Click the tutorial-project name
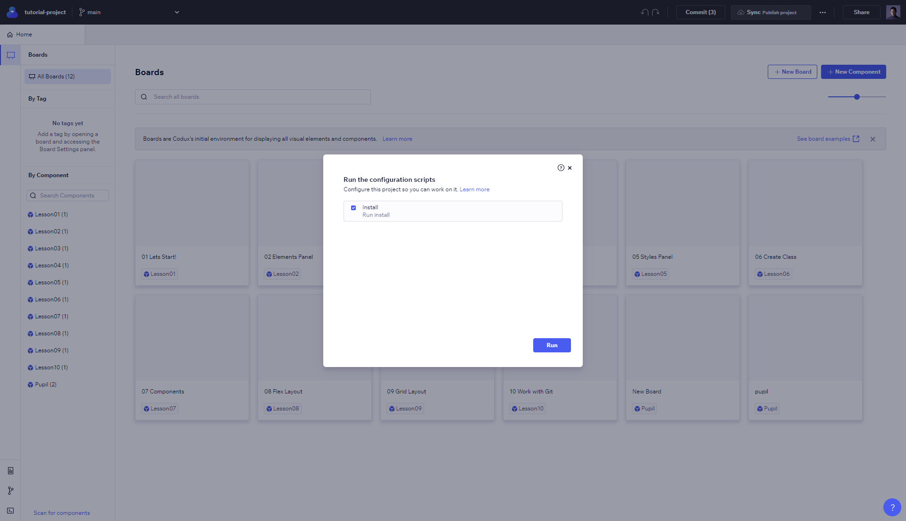Screen dimensions: 906x521 pos(45,12)
